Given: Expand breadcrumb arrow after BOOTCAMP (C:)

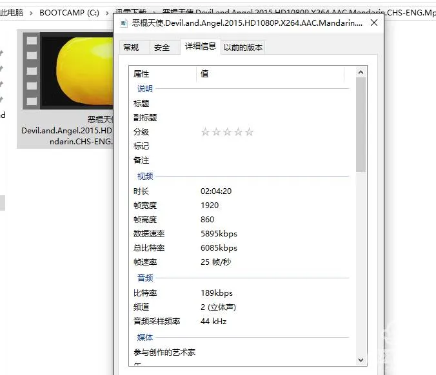Looking at the screenshot, I should [107, 13].
